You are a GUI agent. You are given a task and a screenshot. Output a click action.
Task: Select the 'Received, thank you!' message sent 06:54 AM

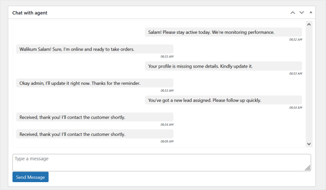[x=95, y=117]
